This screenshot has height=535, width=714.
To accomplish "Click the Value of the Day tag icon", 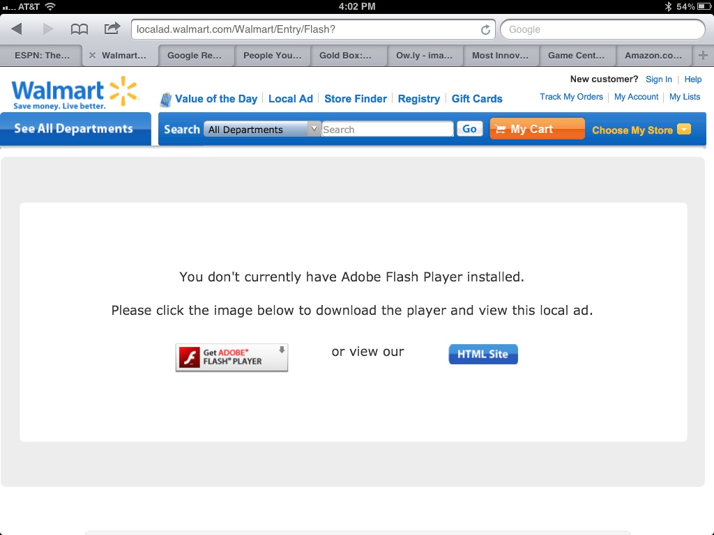I will pyautogui.click(x=166, y=99).
